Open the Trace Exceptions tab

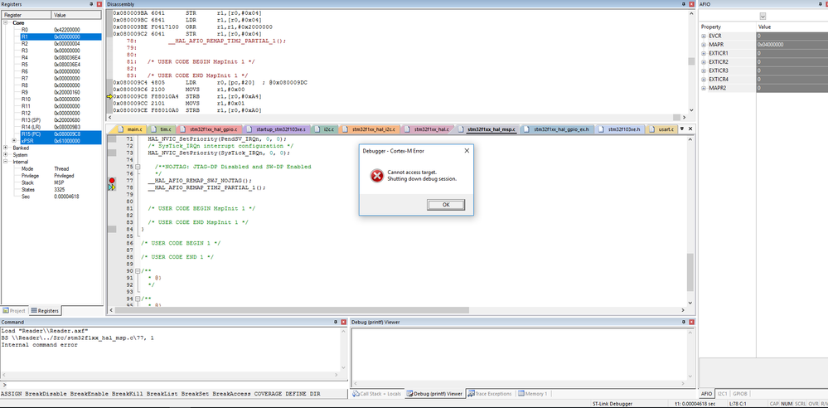pos(490,394)
